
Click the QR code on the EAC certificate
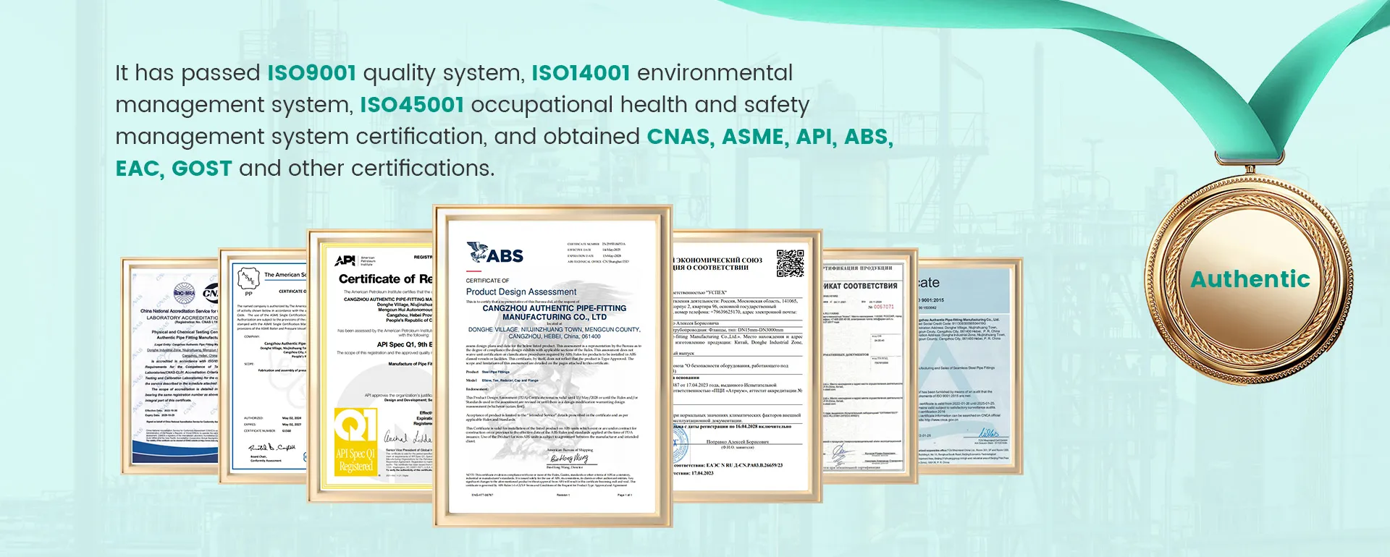tap(790, 263)
